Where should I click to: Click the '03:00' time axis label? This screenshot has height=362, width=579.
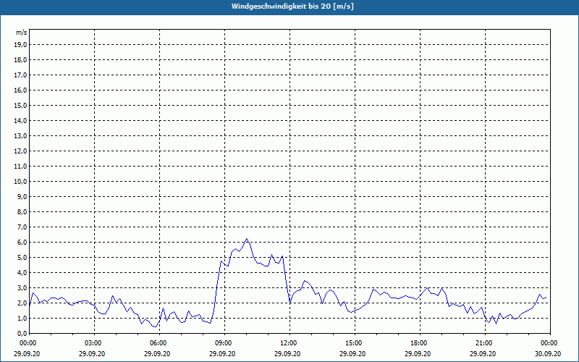95,343
